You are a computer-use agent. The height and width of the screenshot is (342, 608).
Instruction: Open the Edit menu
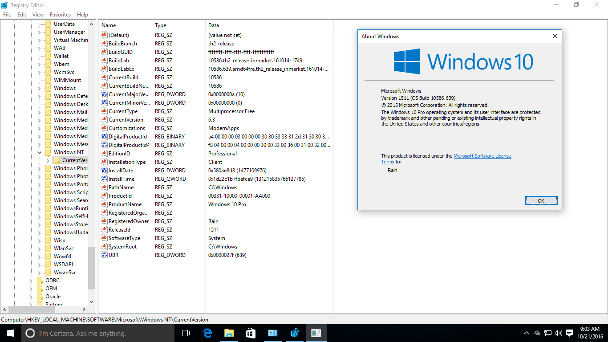click(x=22, y=15)
